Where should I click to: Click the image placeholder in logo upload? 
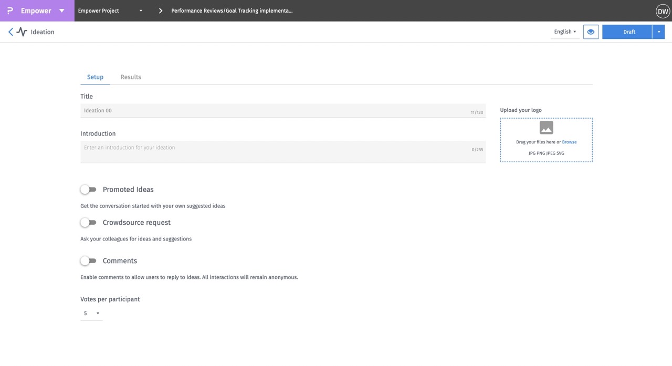pos(546,128)
